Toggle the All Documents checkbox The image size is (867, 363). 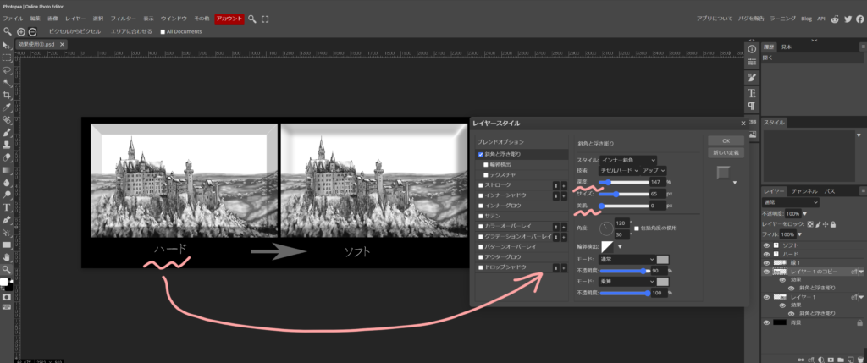[x=163, y=31]
